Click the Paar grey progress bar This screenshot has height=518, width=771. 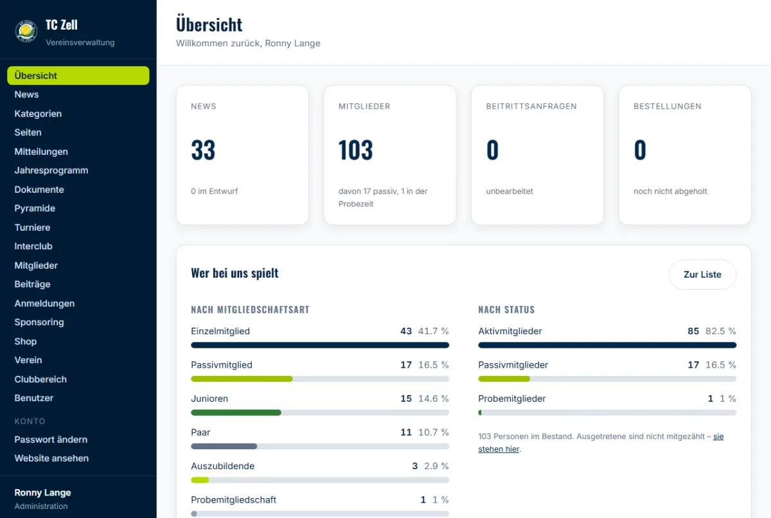[x=320, y=446]
